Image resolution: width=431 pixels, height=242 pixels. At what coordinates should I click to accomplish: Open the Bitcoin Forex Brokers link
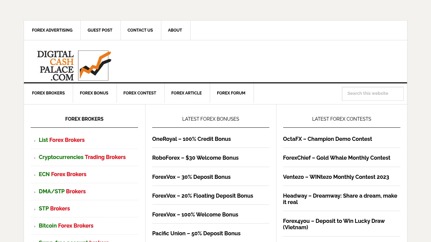[66, 226]
